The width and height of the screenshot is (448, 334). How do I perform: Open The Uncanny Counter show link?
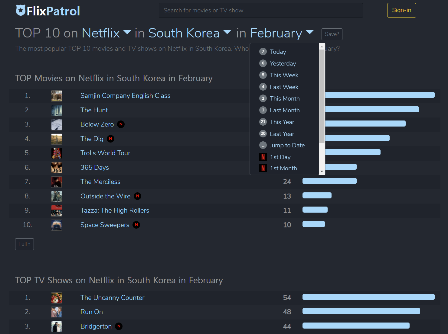click(x=113, y=297)
